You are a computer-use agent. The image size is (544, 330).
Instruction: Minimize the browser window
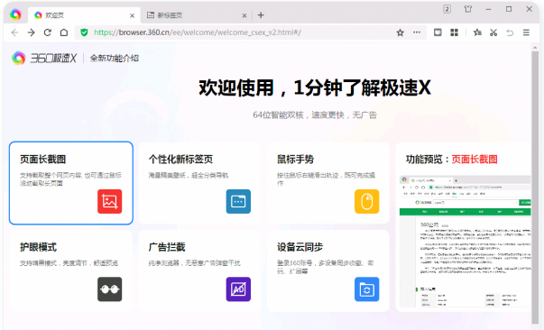tap(488, 9)
